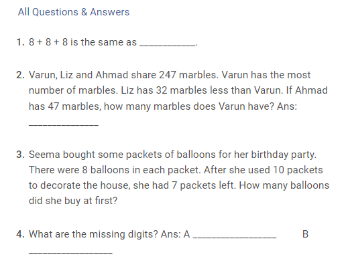Click '10 packets' in question 3
The width and height of the screenshot is (346, 269).
(x=298, y=170)
